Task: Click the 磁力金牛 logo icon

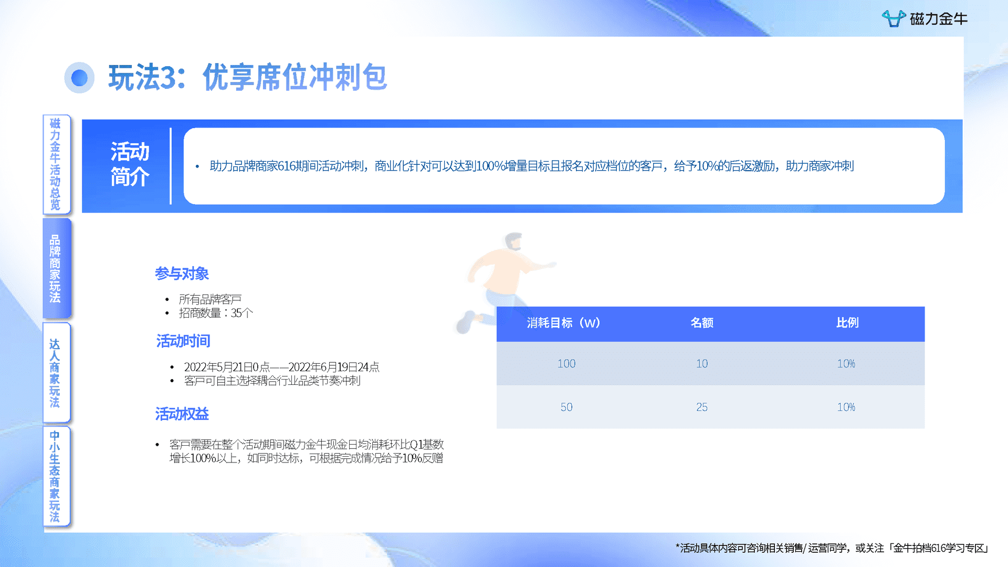Action: [x=894, y=18]
